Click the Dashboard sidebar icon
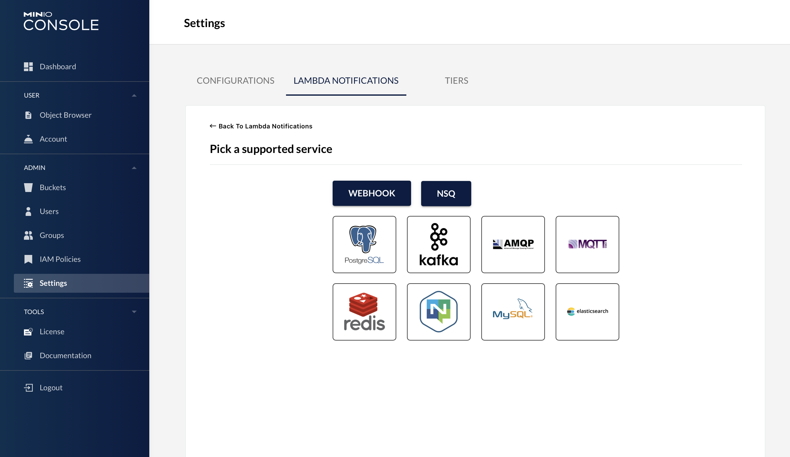790x457 pixels. pos(28,67)
